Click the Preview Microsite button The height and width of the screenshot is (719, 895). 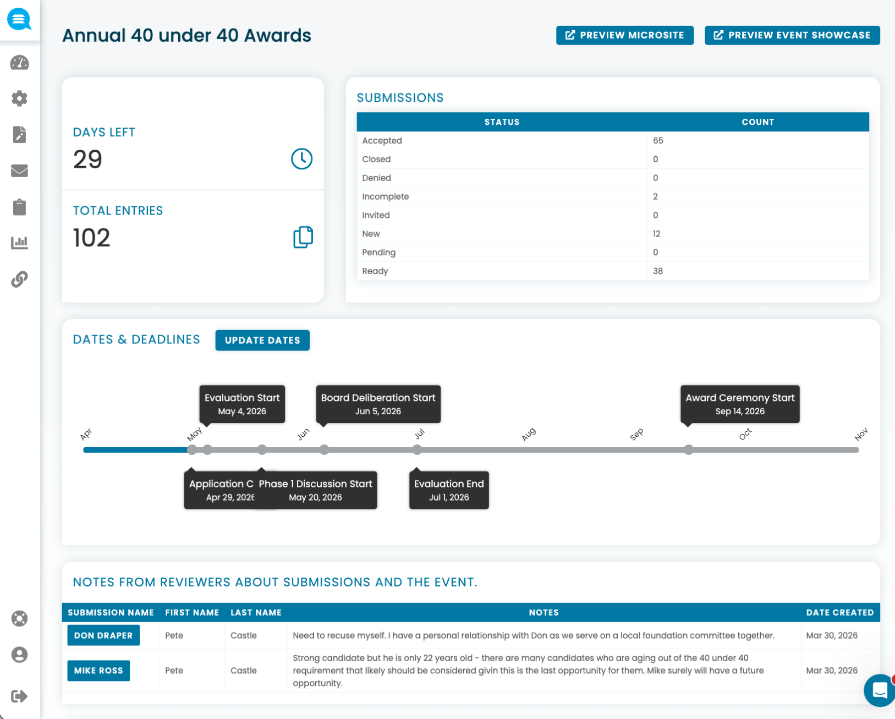624,35
